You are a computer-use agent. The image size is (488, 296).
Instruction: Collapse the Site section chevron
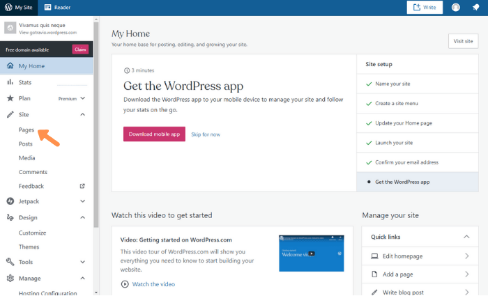(x=82, y=114)
